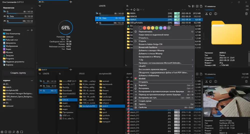Click the new folder plus-box icon in D: pane
The height and width of the screenshot is (134, 250).
click(x=197, y=6)
